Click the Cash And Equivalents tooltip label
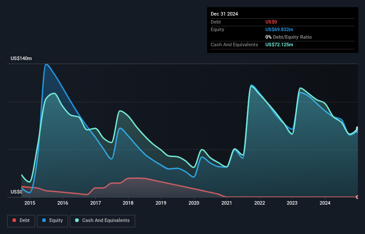The image size is (365, 234). (x=234, y=44)
